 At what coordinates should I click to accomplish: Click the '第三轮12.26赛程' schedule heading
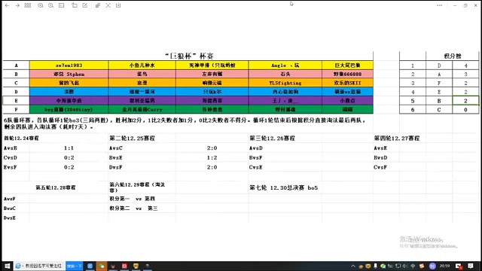[272, 139]
